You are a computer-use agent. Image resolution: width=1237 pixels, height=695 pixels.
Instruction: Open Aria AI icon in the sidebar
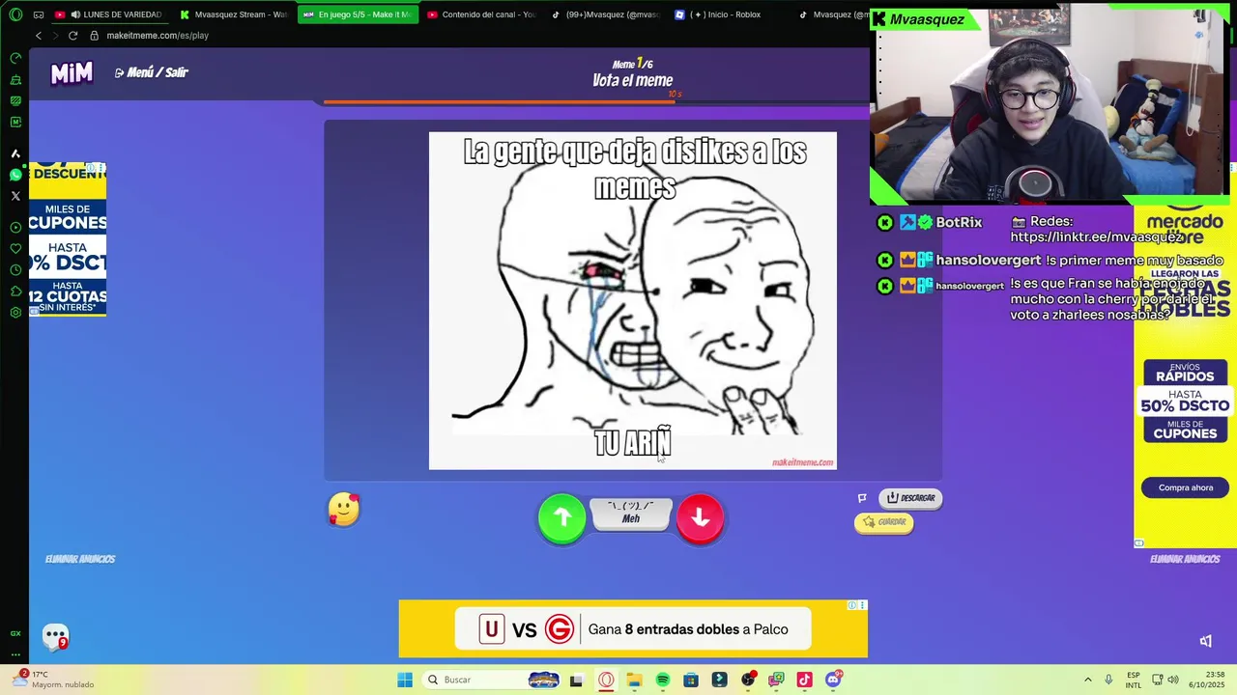click(x=15, y=153)
